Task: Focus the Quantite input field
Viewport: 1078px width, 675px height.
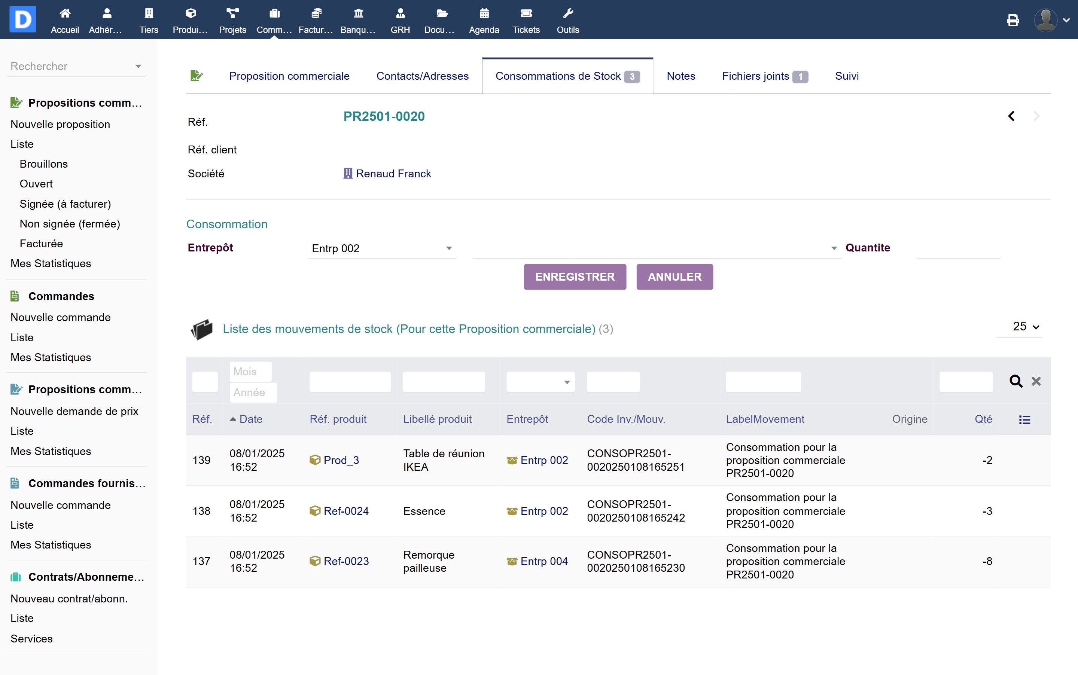Action: 957,248
